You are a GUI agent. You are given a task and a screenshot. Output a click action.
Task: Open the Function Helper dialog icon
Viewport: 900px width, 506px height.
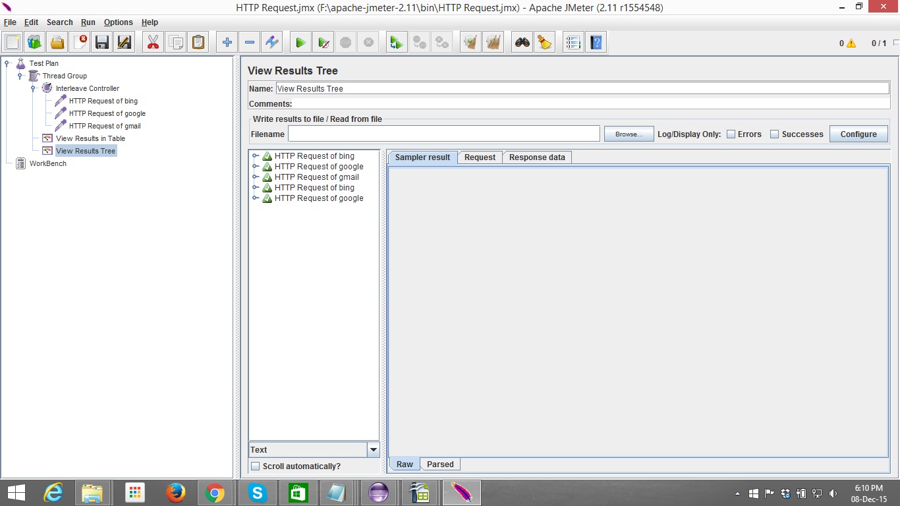click(x=573, y=43)
